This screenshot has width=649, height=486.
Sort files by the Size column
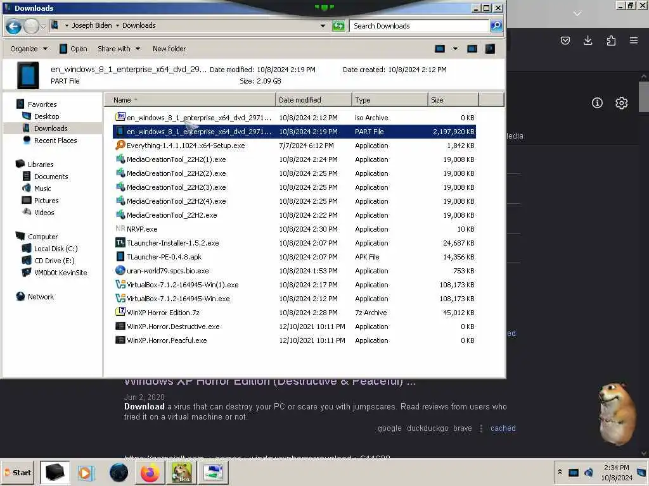(453, 99)
